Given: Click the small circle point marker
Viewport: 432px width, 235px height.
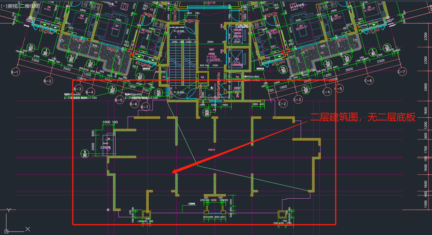Looking at the screenshot, I should coord(108,210).
